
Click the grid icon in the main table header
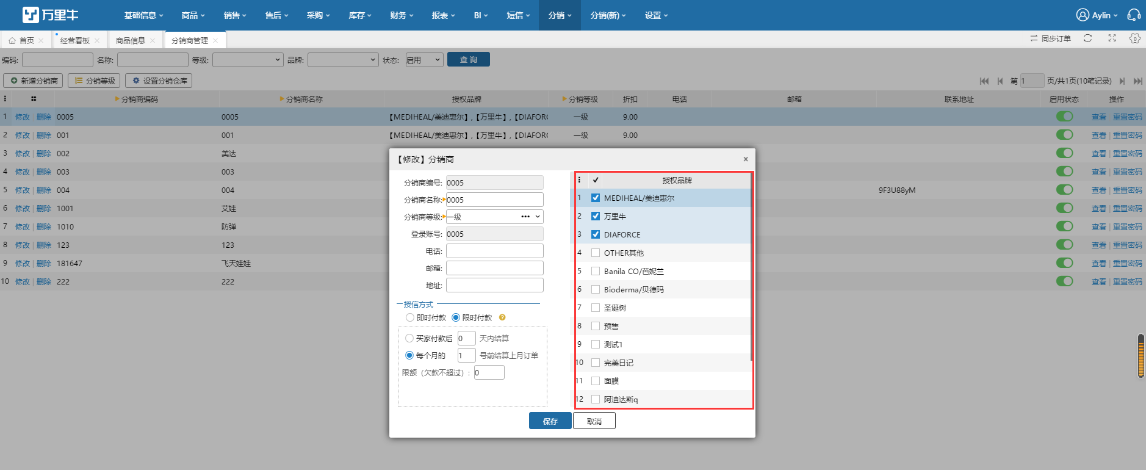click(x=34, y=98)
